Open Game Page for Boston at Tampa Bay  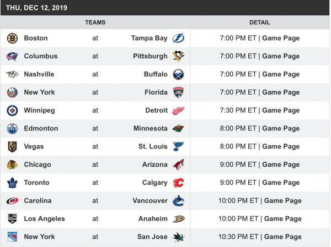click(281, 38)
